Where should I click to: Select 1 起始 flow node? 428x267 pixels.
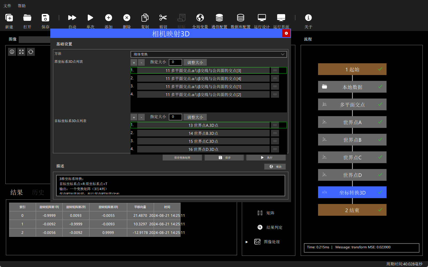click(352, 69)
